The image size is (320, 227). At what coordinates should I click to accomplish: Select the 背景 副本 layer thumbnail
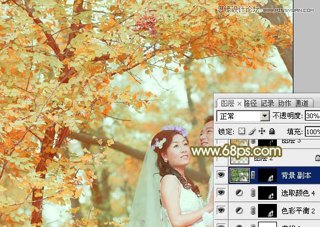point(239,175)
